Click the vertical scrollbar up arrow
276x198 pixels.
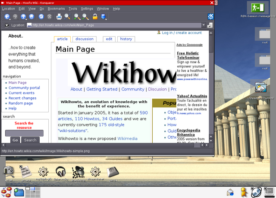point(211,33)
